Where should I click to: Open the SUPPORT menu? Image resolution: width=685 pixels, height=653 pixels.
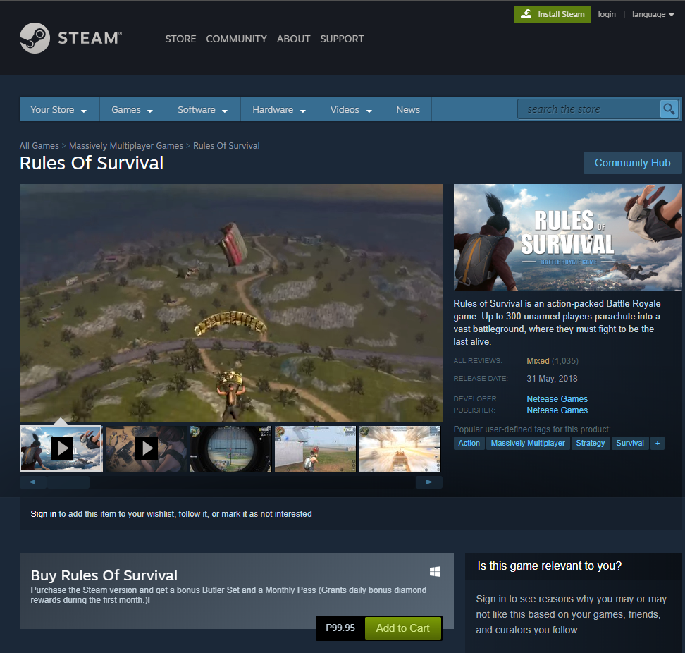[x=342, y=39]
